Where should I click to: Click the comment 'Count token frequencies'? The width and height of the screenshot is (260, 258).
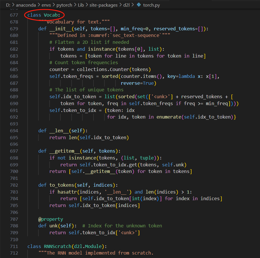[x=84, y=62]
